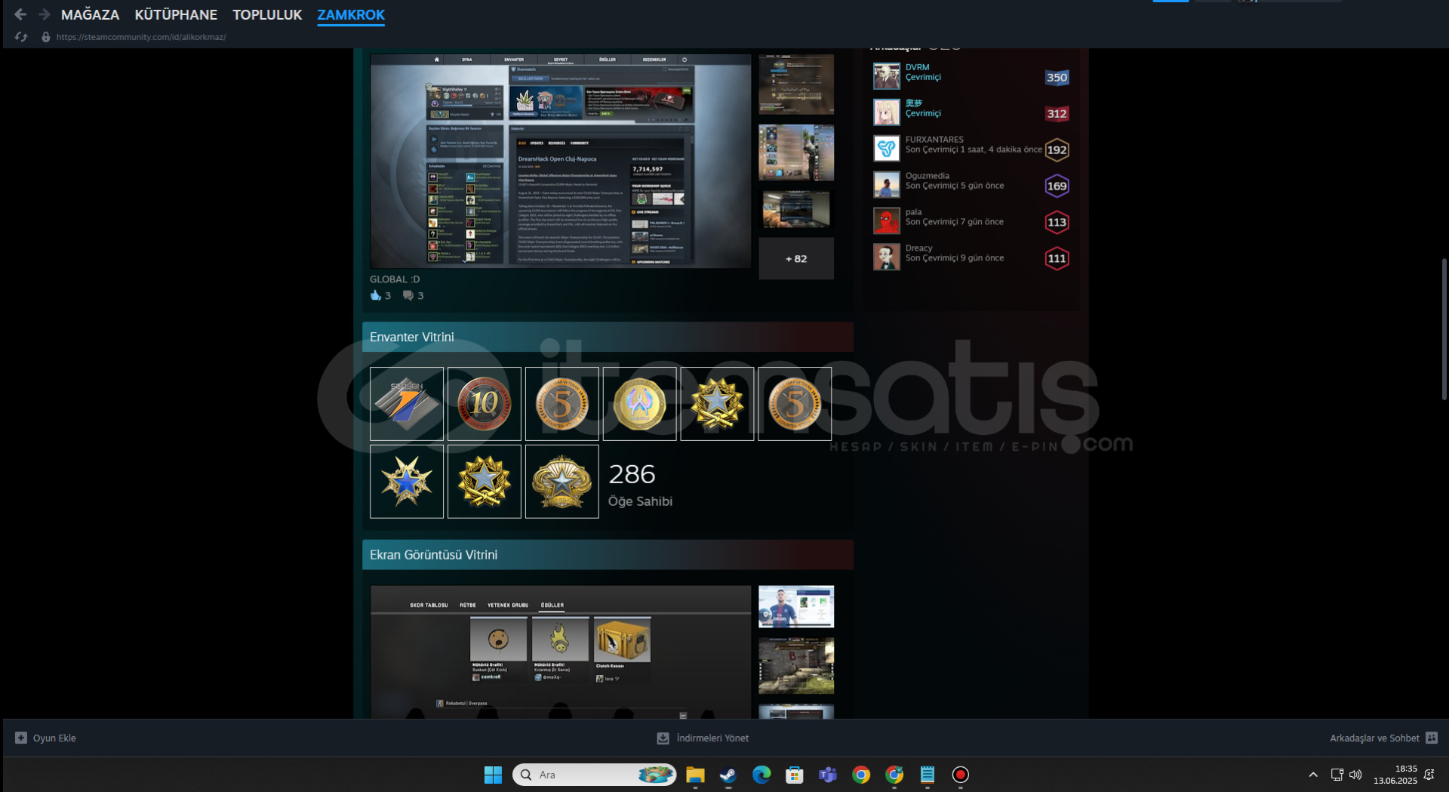Open the large GLOBAL :D screenshot
1449x792 pixels.
560,161
